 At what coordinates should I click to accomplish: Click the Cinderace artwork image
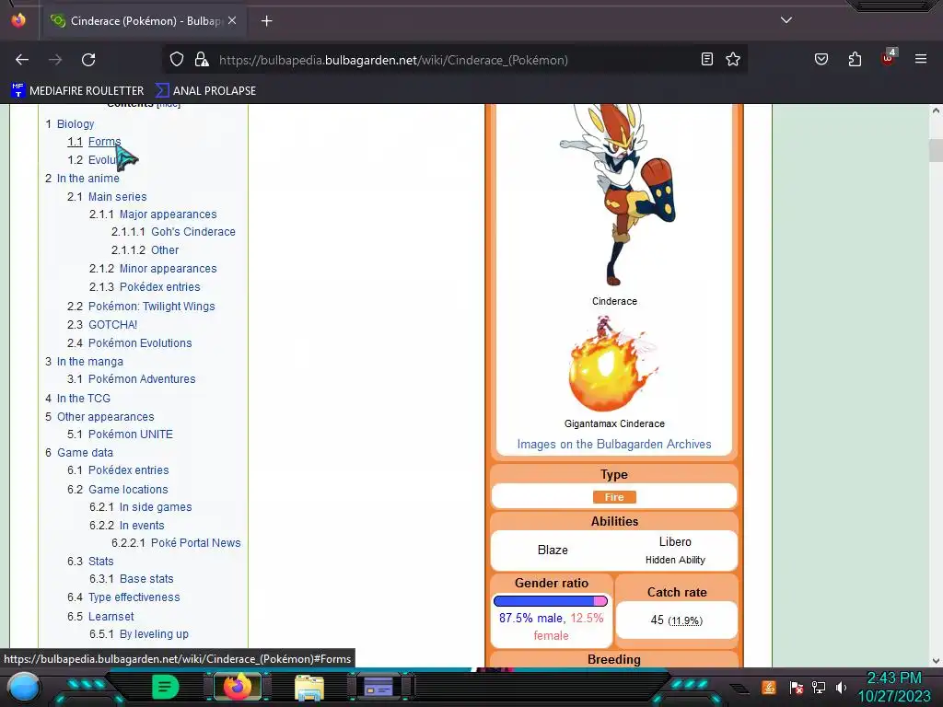pos(617,193)
